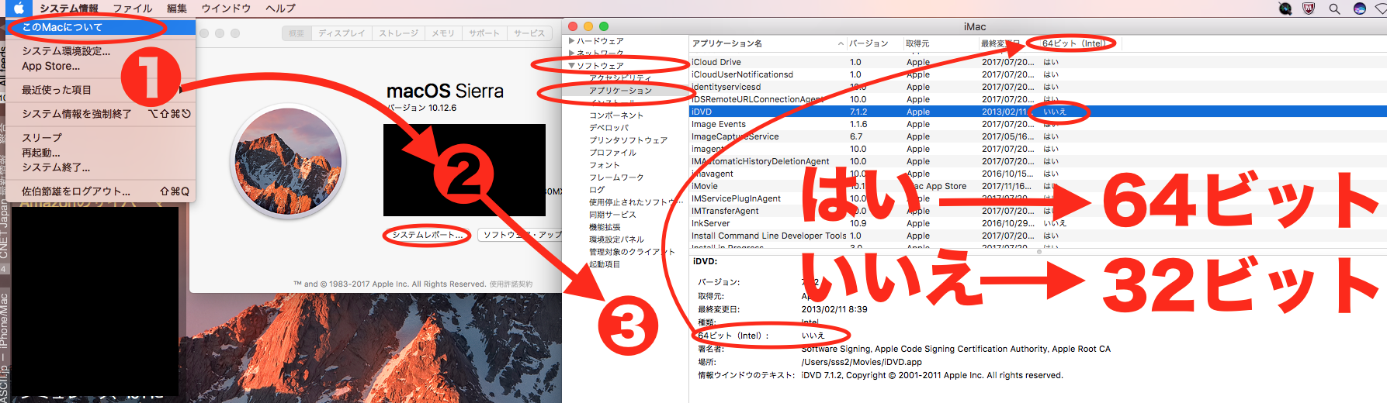Viewport: 1387px width, 403px height.
Task: Open Spotlight search magnifier icon
Action: click(x=1335, y=9)
